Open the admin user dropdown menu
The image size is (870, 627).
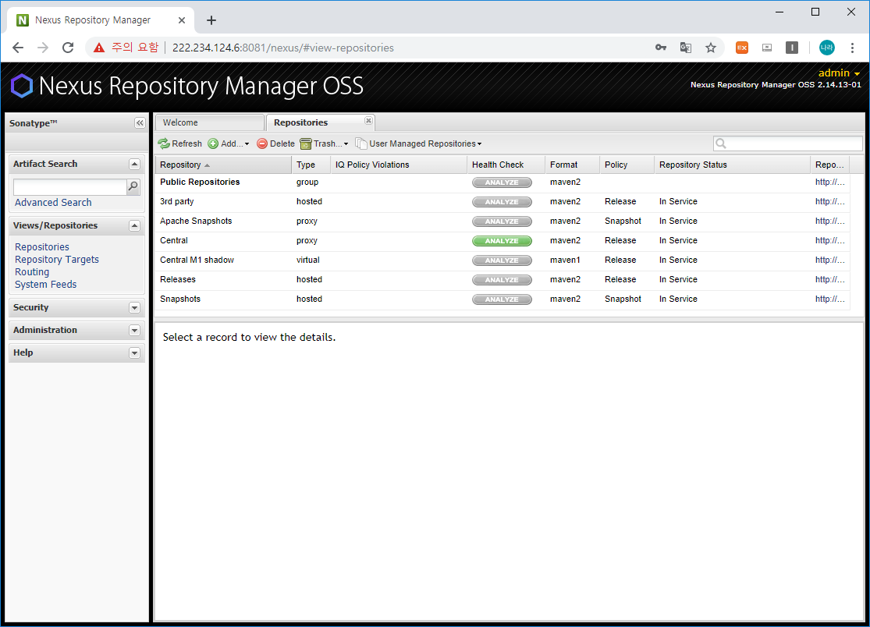[x=839, y=73]
